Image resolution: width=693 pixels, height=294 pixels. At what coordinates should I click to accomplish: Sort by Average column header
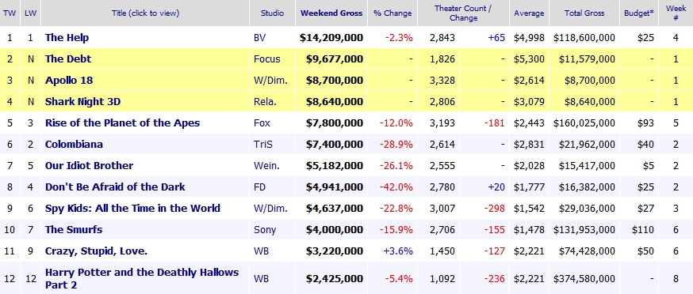[529, 13]
